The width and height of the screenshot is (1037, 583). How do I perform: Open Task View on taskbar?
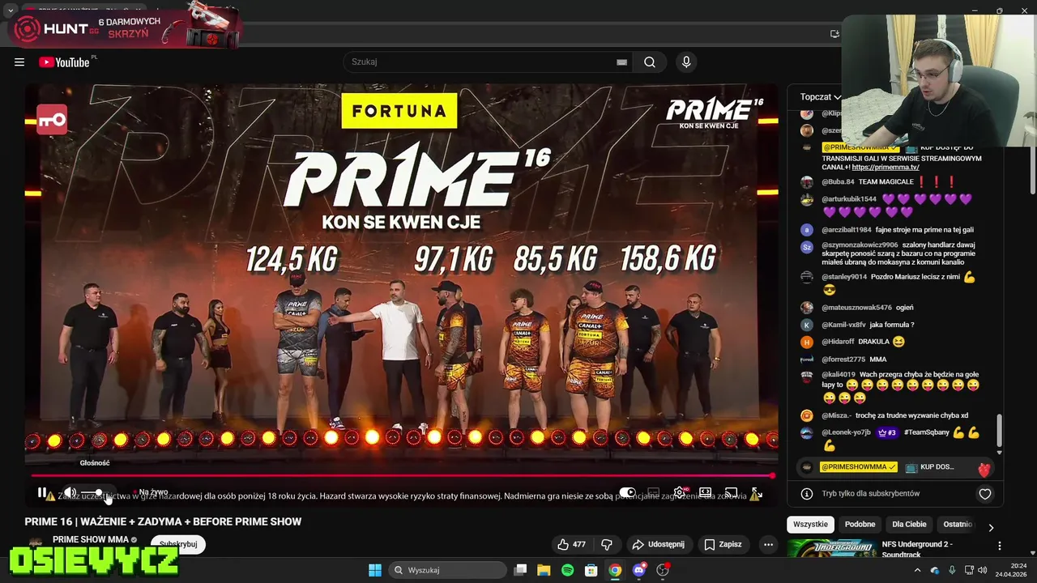point(521,571)
